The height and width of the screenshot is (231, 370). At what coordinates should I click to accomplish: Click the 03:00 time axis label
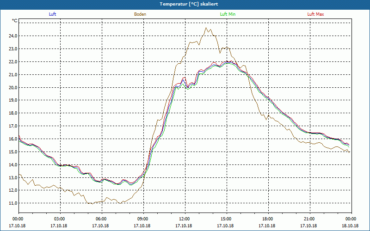coord(61,219)
